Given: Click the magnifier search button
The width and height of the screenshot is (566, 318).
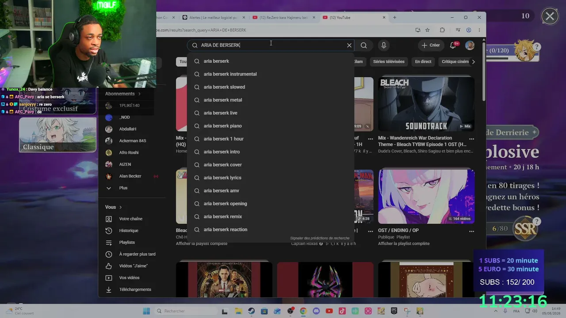Looking at the screenshot, I should 363,45.
